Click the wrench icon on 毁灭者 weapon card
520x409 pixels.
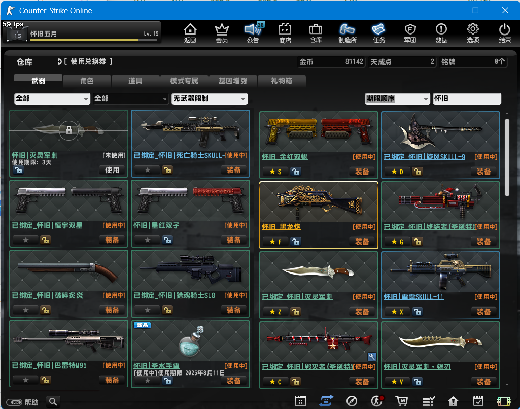(372, 357)
